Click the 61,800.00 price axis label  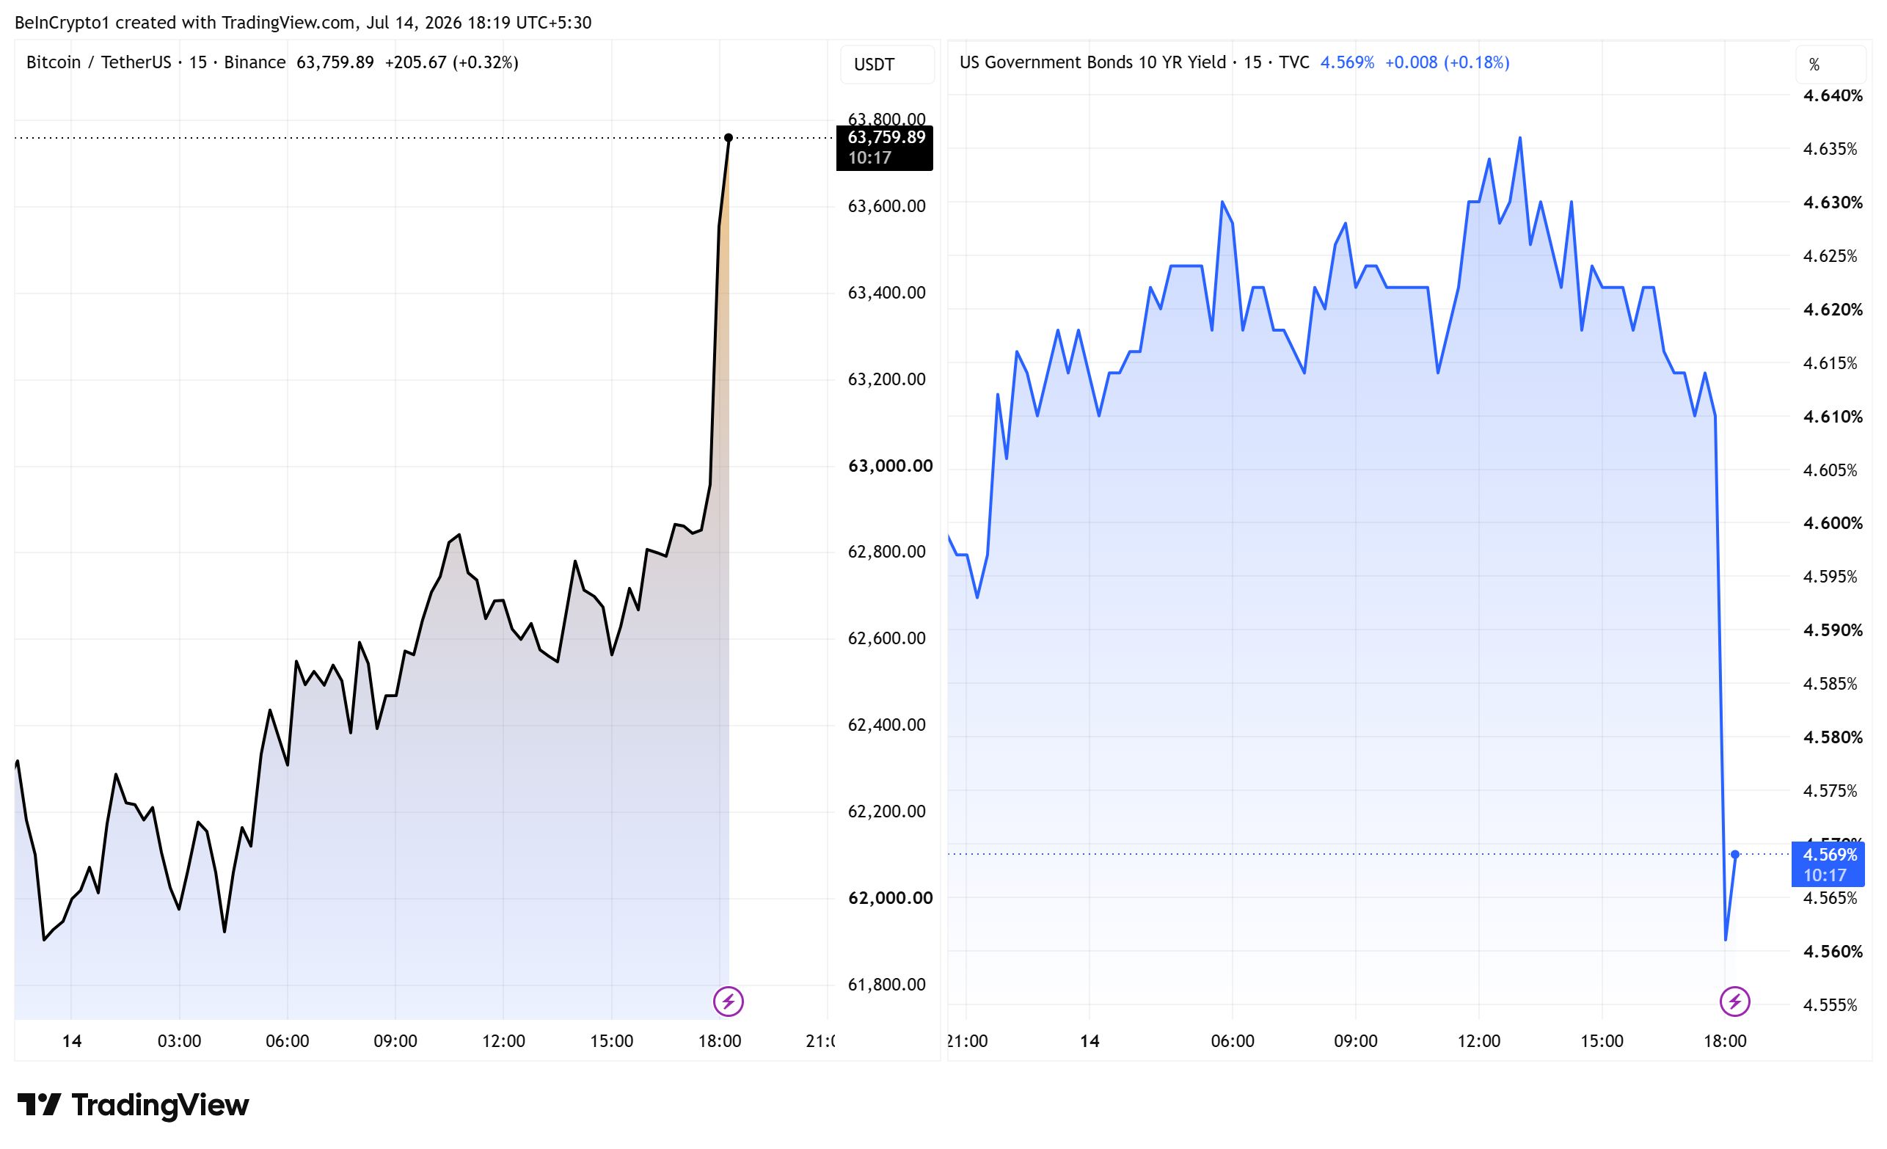[887, 985]
